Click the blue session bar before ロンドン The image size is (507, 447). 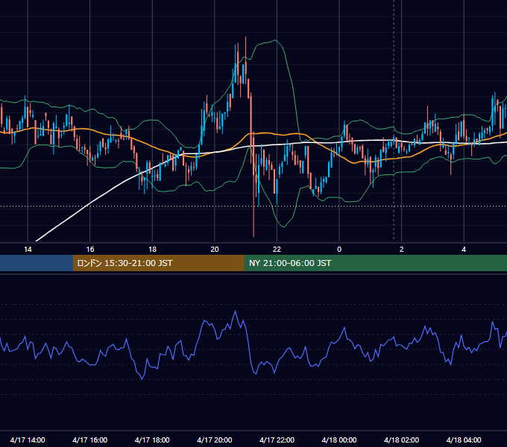click(37, 263)
